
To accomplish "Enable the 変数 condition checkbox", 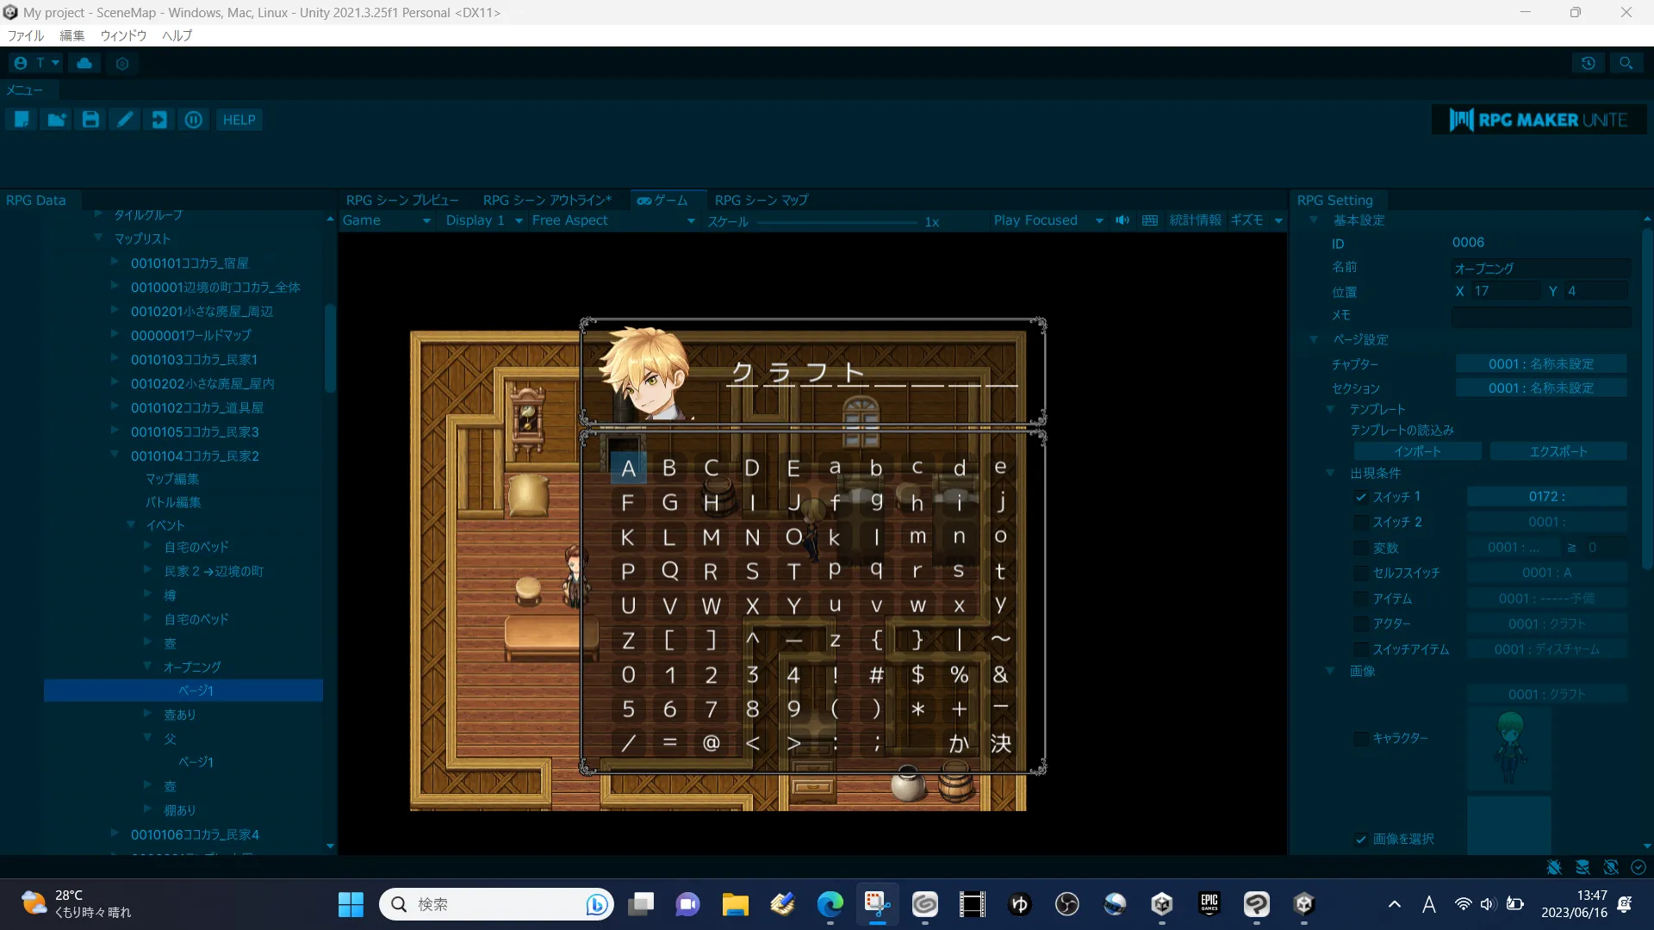I will [1361, 548].
